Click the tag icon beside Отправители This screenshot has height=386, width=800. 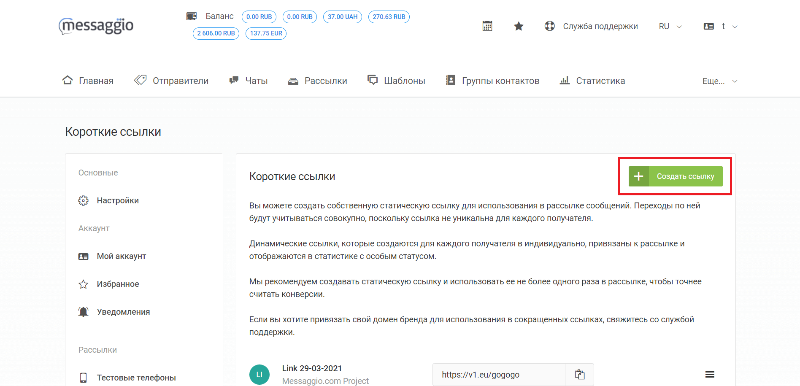pyautogui.click(x=140, y=80)
